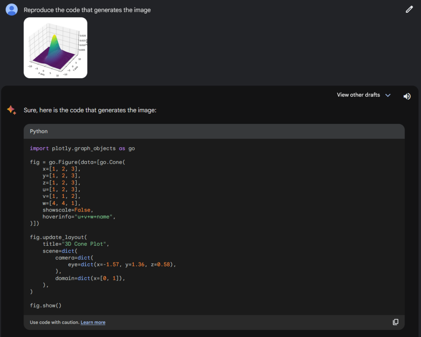Click the import plotly.graph_objects line
Image resolution: width=421 pixels, height=337 pixels.
pyautogui.click(x=82, y=149)
